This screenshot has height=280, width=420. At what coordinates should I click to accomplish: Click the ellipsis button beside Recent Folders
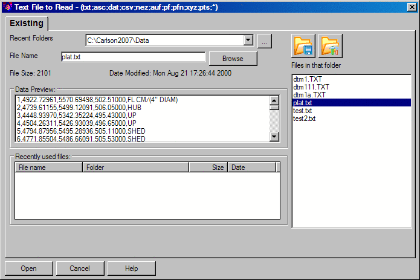[x=265, y=41]
